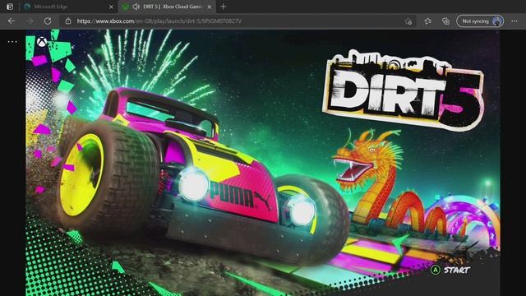The width and height of the screenshot is (526, 296).
Task: Go back using the browser back arrow
Action: [12, 21]
